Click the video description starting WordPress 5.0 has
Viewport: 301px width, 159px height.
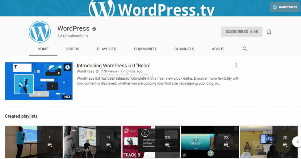[x=158, y=81]
